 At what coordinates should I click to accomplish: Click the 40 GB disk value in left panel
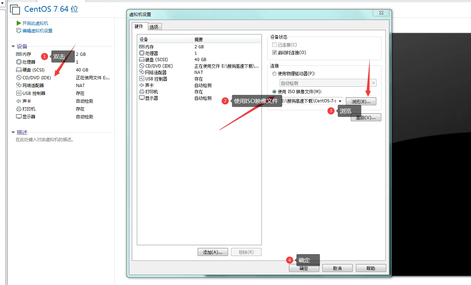[82, 70]
